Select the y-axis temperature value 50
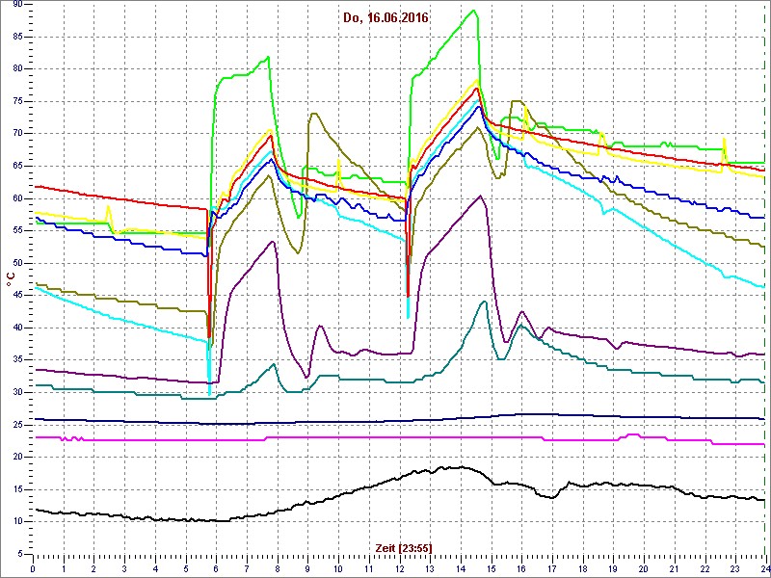The image size is (771, 578). coord(17,263)
